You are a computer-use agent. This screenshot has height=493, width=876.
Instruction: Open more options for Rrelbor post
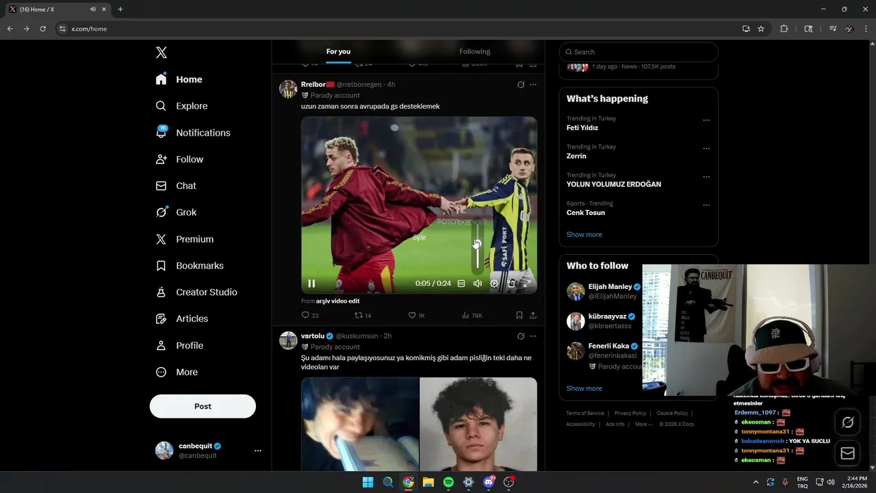[x=533, y=85]
